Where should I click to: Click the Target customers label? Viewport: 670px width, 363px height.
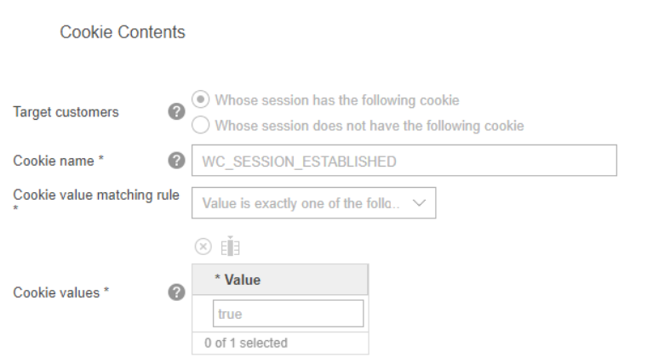tap(66, 112)
